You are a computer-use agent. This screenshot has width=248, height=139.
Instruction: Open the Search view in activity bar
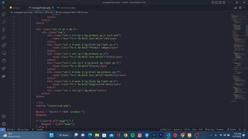[x=4, y=22]
